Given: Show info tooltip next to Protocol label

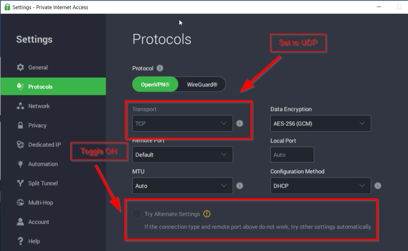Looking at the screenshot, I should coord(160,68).
